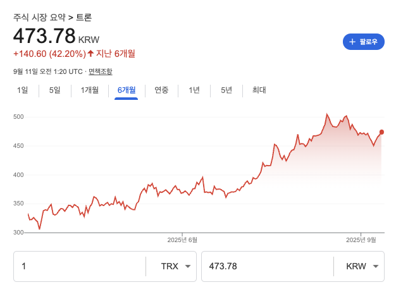Click the 2025년 6월 axis label
The height and width of the screenshot is (287, 396).
[182, 240]
